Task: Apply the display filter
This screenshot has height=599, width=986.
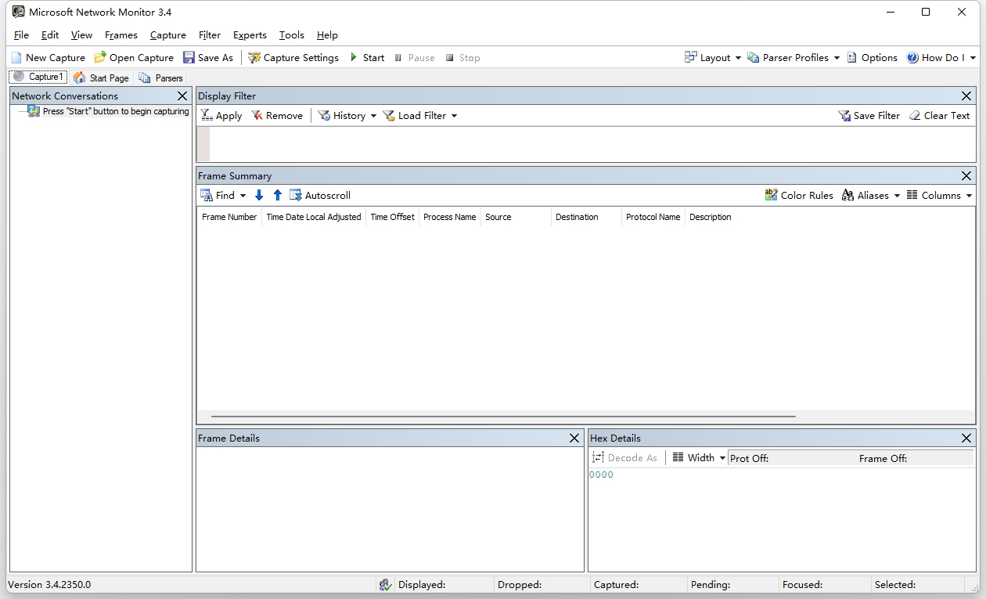Action: tap(221, 115)
